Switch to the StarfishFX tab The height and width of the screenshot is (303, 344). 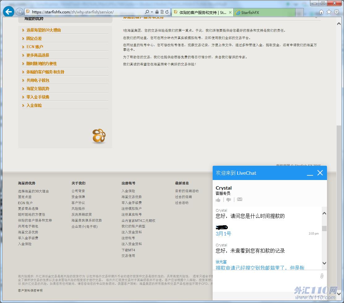264,12
